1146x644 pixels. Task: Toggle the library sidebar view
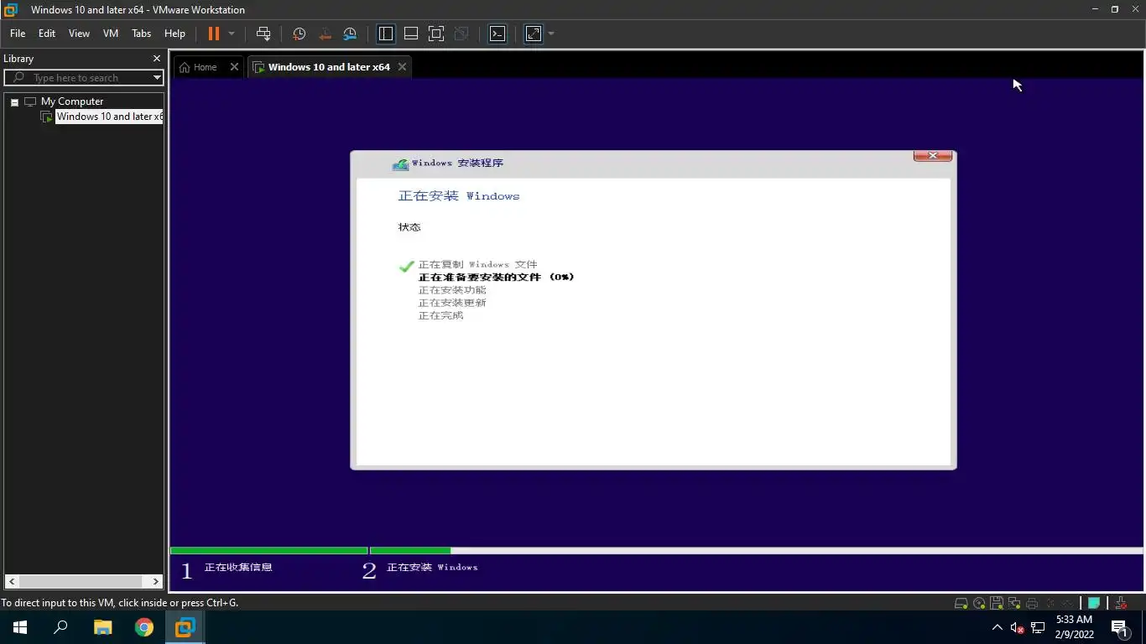point(386,34)
